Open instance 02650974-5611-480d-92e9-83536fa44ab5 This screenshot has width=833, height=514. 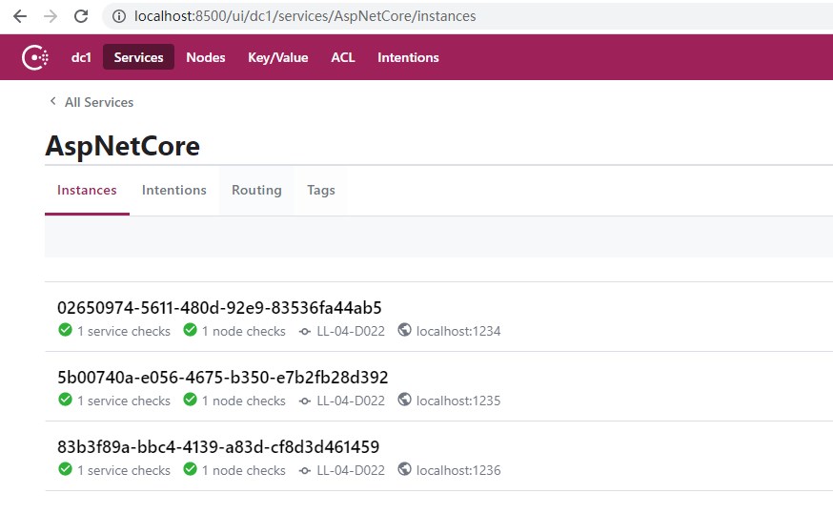coord(219,308)
